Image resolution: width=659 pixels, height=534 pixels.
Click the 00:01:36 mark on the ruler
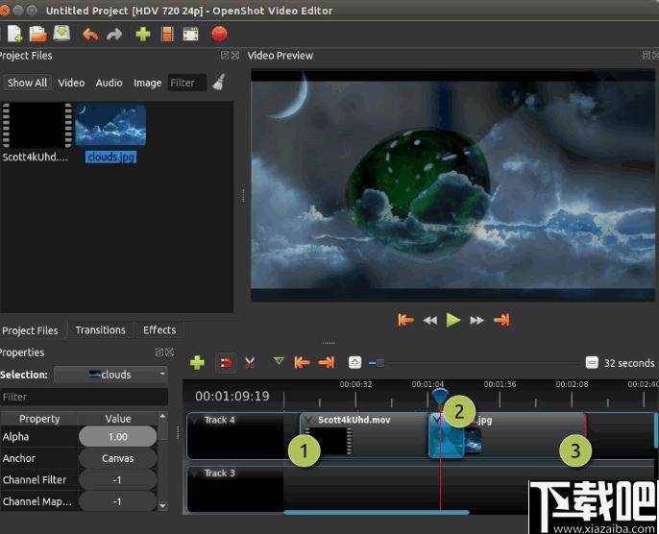500,384
